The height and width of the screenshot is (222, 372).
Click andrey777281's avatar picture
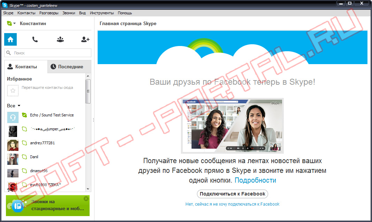(13, 145)
